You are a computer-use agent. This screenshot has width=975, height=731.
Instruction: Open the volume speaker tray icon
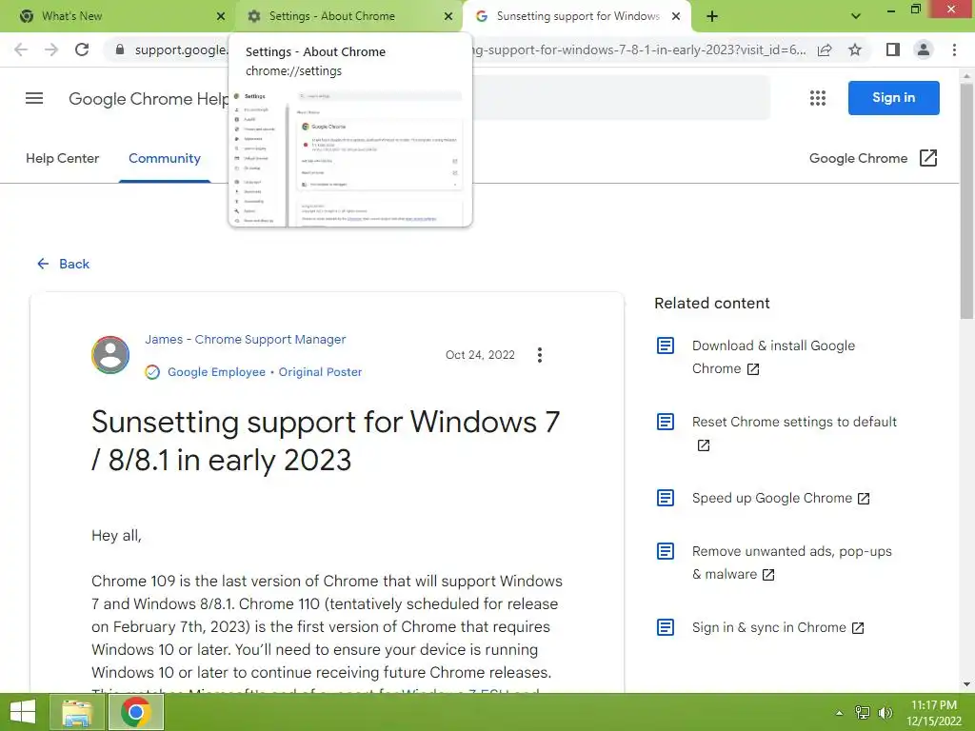885,713
